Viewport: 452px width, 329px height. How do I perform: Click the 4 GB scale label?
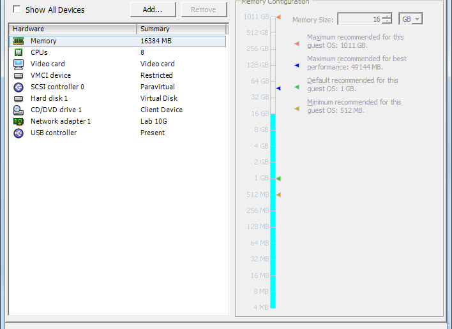point(261,146)
